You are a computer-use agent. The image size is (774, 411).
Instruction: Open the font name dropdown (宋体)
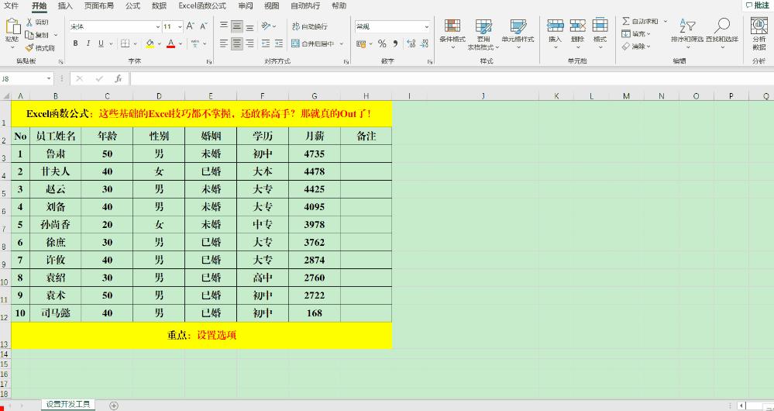point(158,26)
